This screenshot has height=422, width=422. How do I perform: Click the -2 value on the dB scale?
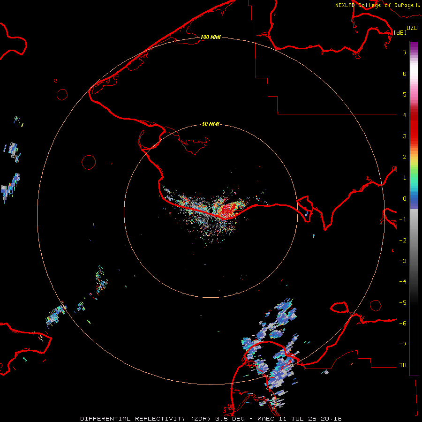pyautogui.click(x=403, y=241)
